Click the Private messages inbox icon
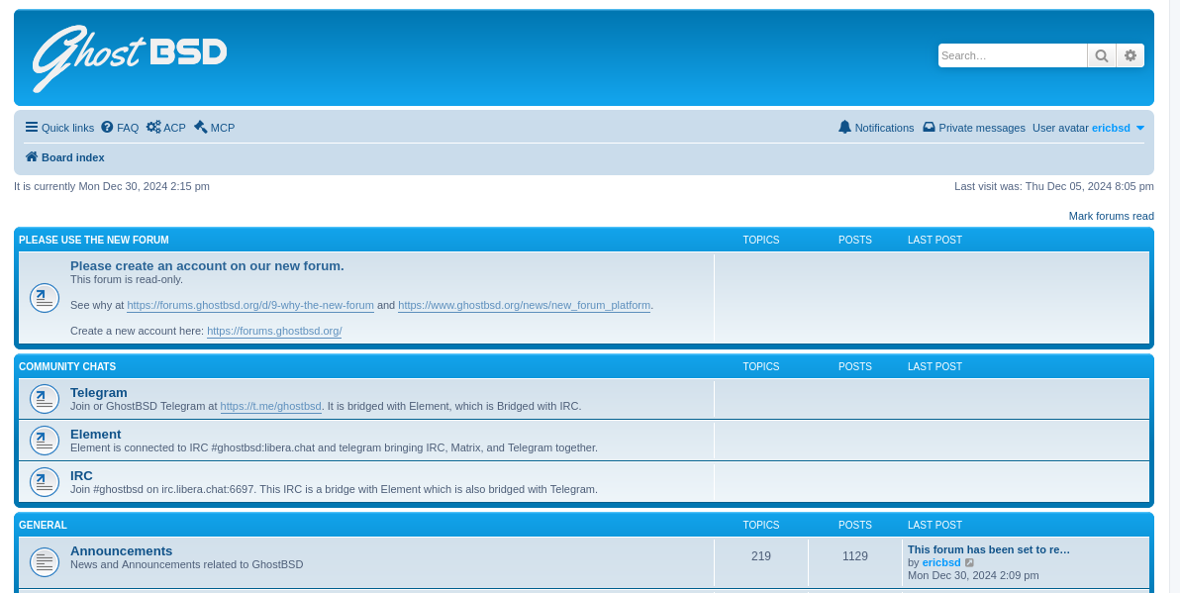The image size is (1180, 593). coord(930,127)
